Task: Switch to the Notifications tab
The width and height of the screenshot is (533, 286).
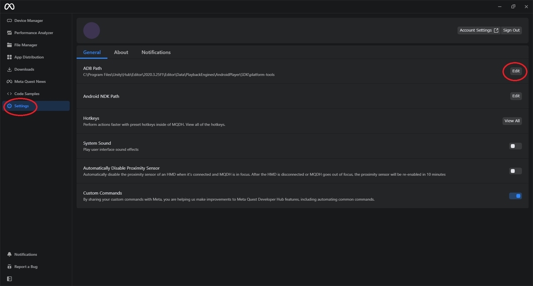Action: 156,52
